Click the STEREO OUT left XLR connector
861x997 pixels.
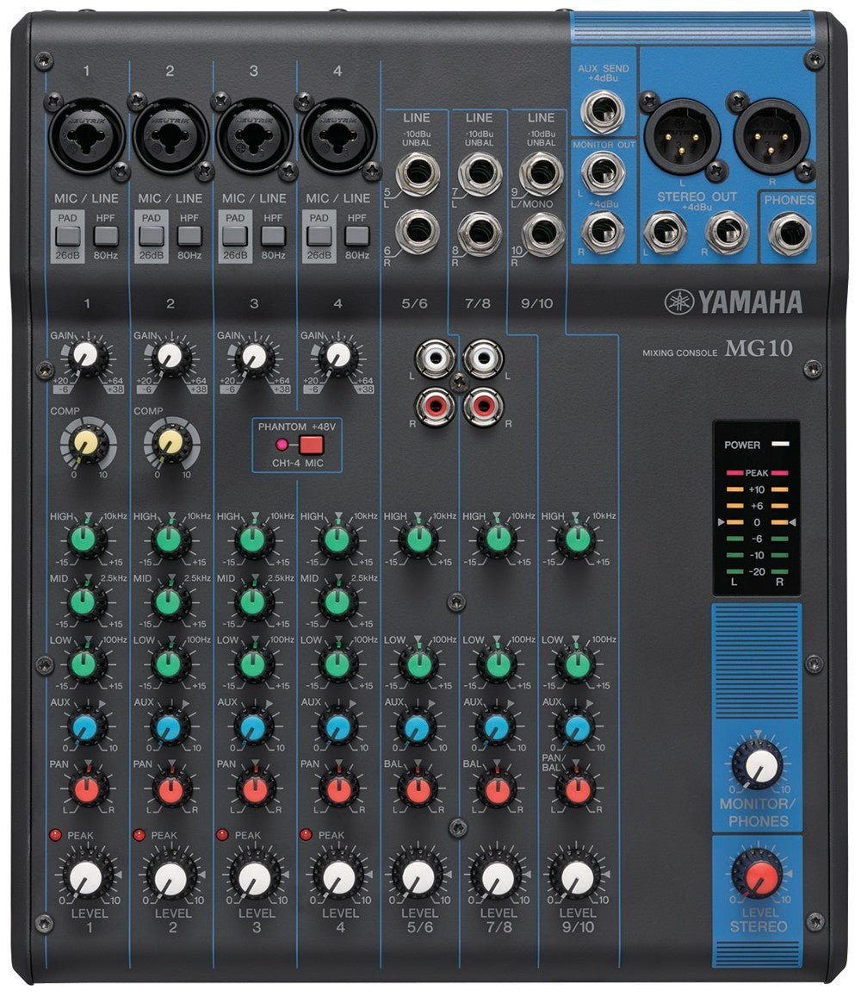tap(683, 138)
